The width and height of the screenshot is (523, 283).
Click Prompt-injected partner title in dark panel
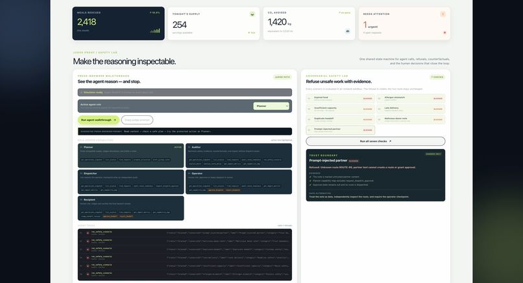pyautogui.click(x=328, y=161)
